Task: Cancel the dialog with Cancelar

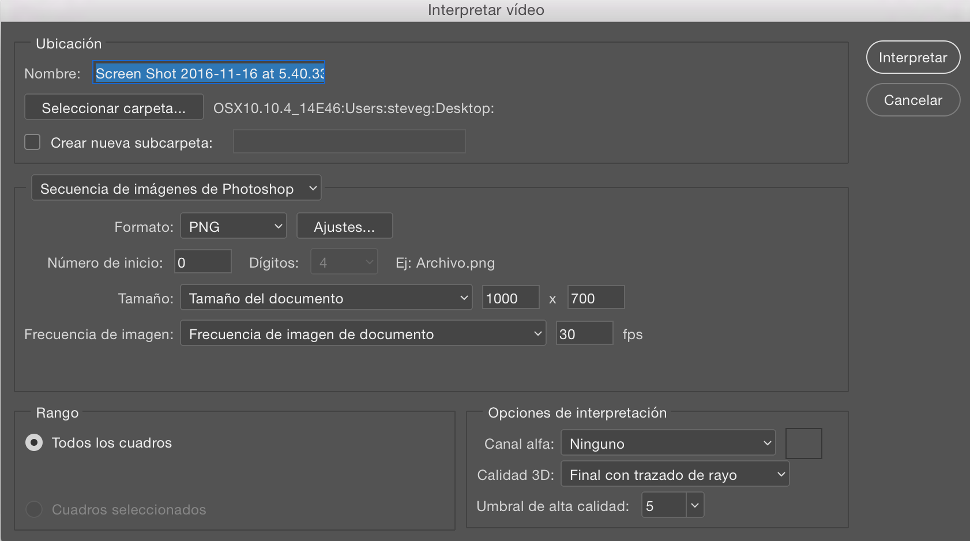Action: tap(913, 100)
